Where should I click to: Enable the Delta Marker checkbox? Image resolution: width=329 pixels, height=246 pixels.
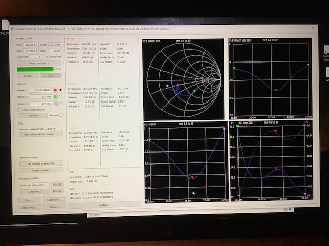point(20,110)
